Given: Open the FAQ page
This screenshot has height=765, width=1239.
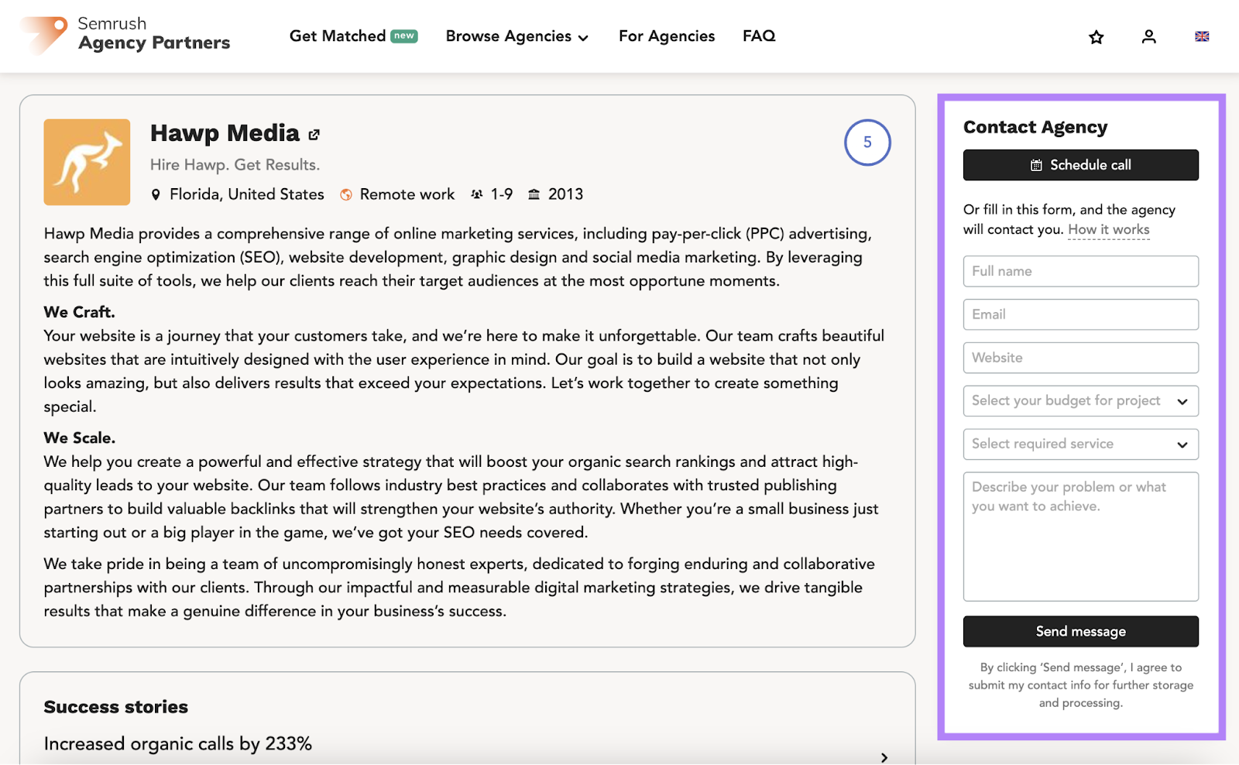Looking at the screenshot, I should (759, 36).
